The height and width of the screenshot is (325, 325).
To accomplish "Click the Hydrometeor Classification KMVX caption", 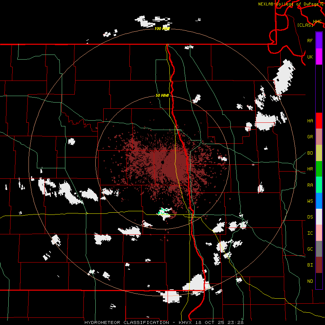I will [x=164, y=322].
